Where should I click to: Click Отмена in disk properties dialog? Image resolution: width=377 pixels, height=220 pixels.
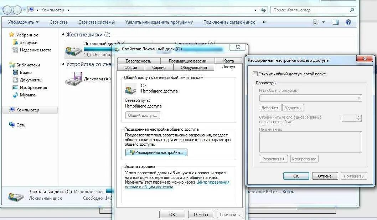[x=201, y=214]
